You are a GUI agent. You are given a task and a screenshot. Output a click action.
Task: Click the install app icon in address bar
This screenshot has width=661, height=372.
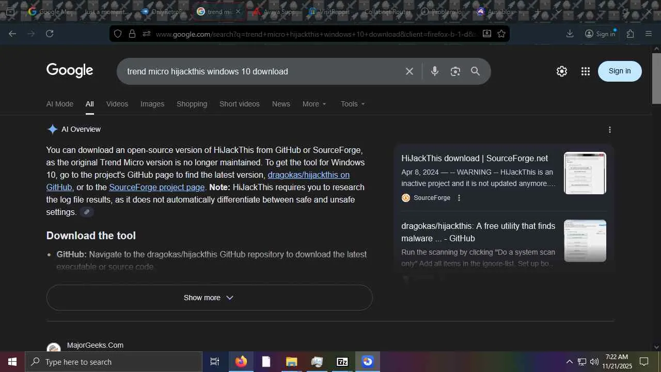coord(486,34)
